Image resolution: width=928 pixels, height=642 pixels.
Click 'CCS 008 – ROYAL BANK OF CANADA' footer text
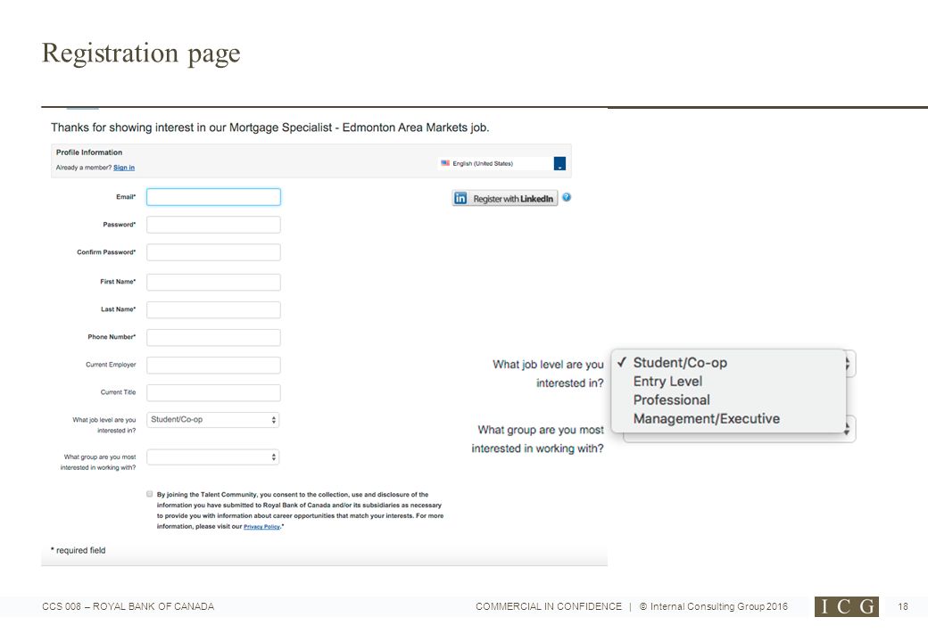pos(128,606)
